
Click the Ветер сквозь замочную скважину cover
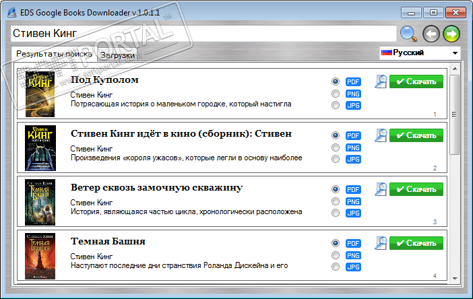pos(40,202)
